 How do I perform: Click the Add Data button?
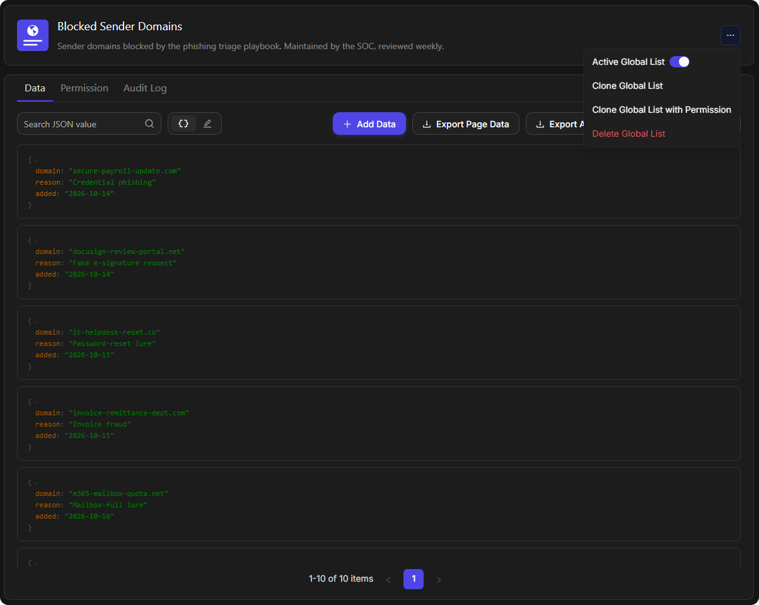pos(369,124)
